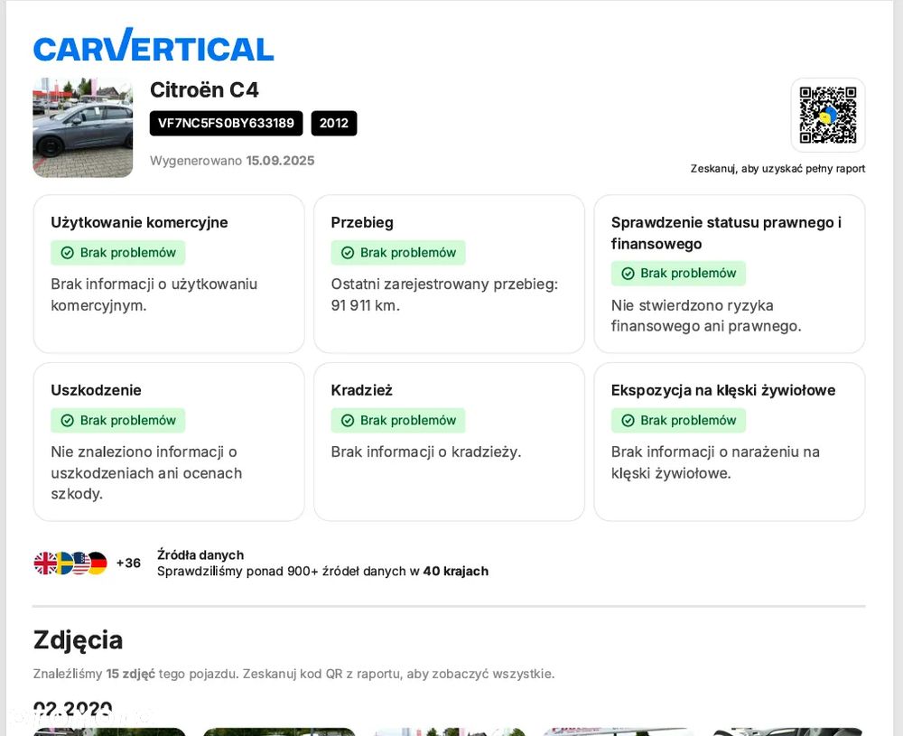Screen dimensions: 903x736
Task: Click the Swedish flag icon
Action: tap(63, 564)
